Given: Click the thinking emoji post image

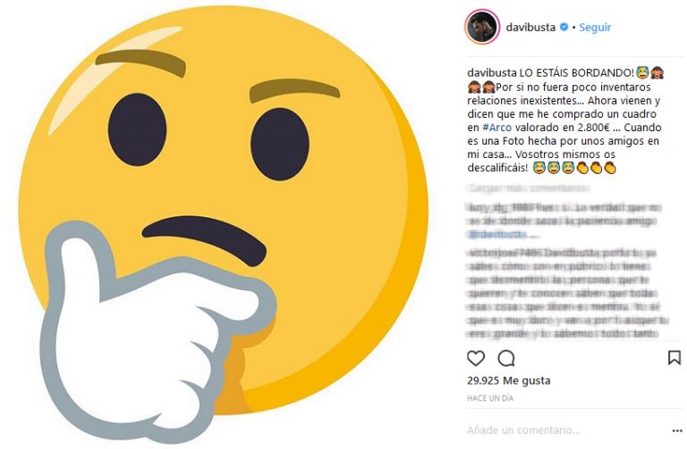Looking at the screenshot, I should pyautogui.click(x=224, y=225).
